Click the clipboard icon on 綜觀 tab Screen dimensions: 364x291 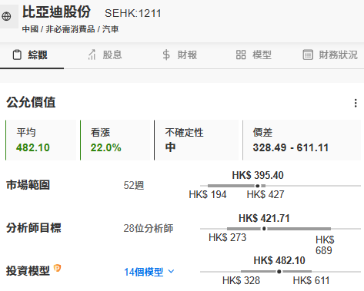17,55
